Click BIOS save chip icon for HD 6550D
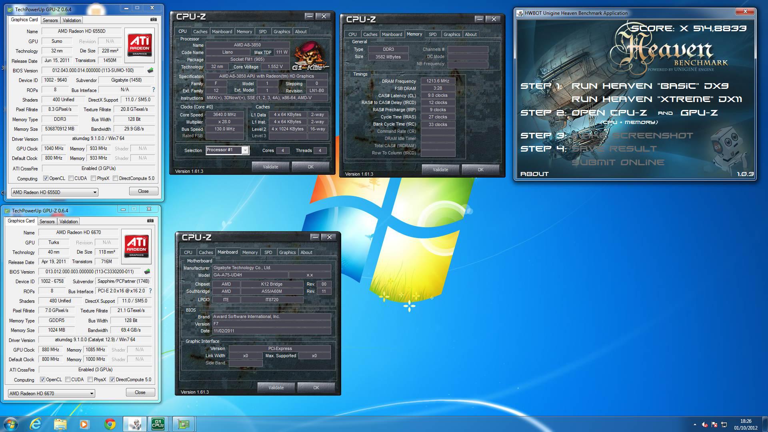768x432 pixels. click(x=150, y=70)
